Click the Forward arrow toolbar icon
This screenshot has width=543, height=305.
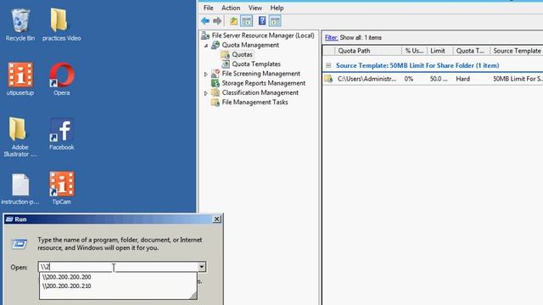pyautogui.click(x=217, y=21)
